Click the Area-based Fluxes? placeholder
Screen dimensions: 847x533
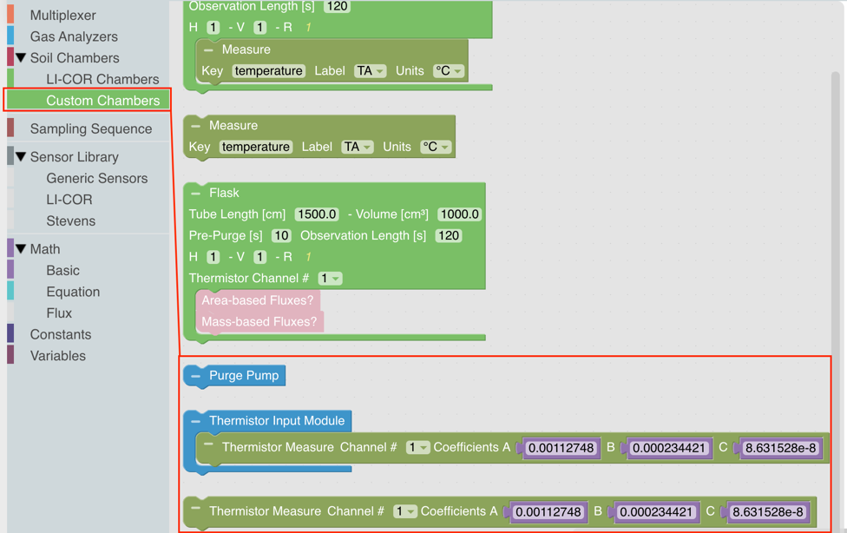(x=258, y=300)
